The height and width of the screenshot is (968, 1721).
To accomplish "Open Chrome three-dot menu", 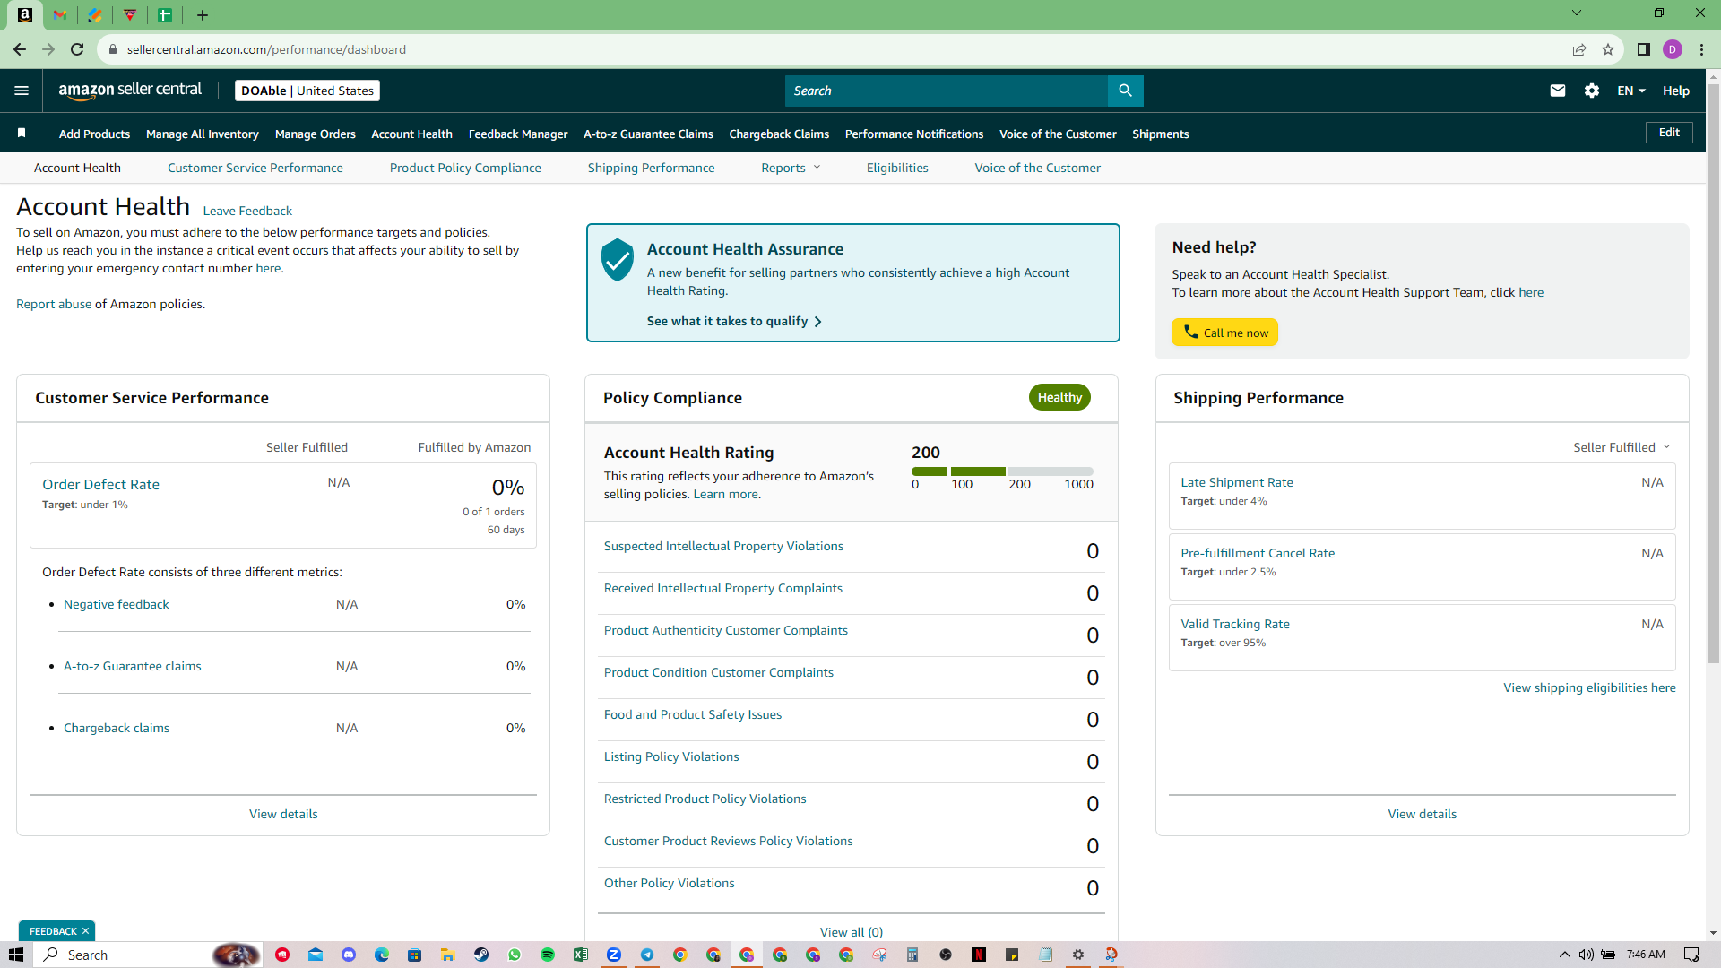I will coord(1701,49).
